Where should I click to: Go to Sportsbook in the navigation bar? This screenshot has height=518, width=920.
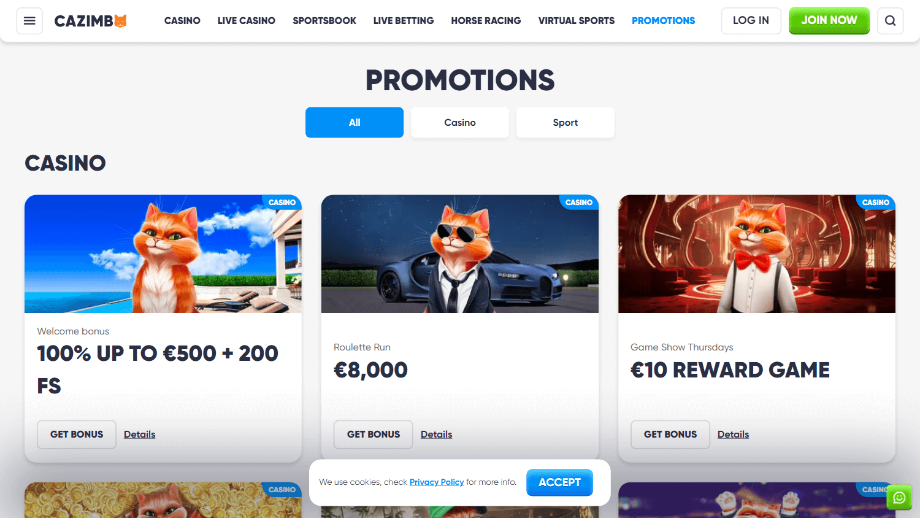324,21
